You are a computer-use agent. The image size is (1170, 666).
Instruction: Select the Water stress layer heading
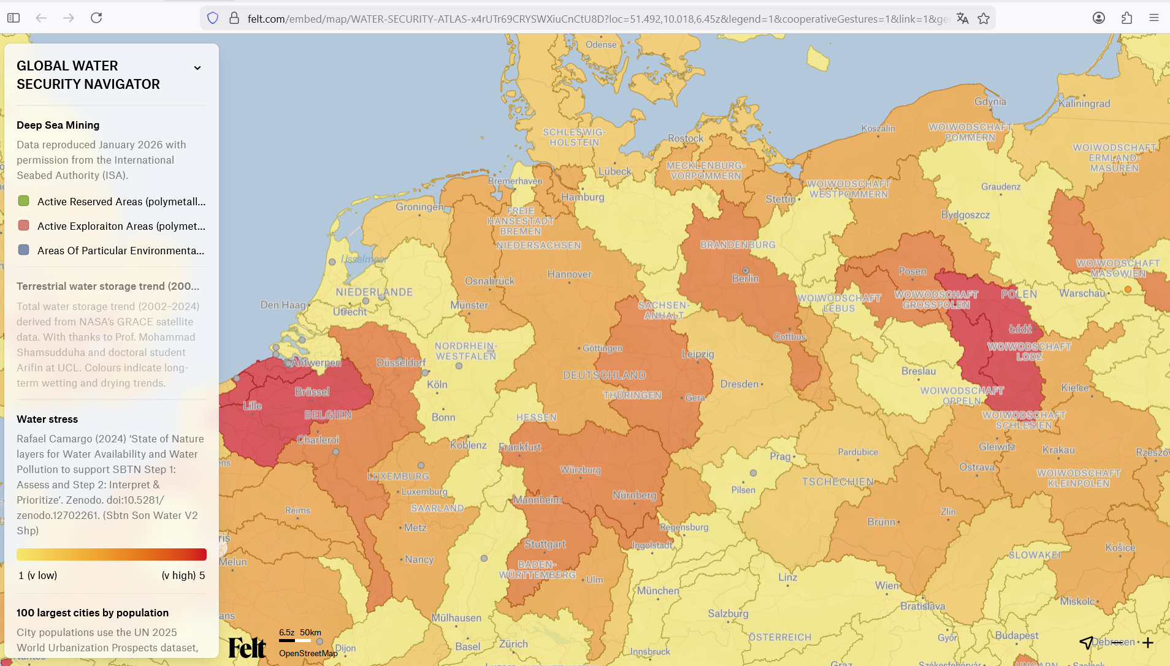(x=47, y=419)
